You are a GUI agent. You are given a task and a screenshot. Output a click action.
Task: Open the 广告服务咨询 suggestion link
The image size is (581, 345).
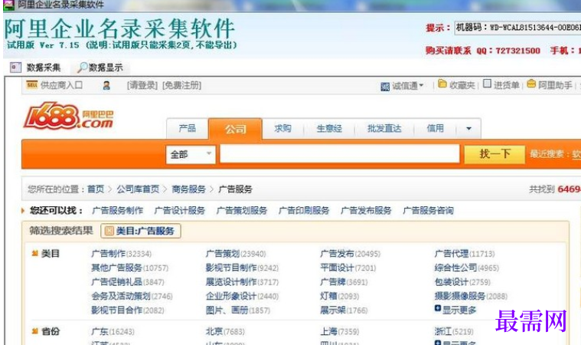(x=428, y=211)
